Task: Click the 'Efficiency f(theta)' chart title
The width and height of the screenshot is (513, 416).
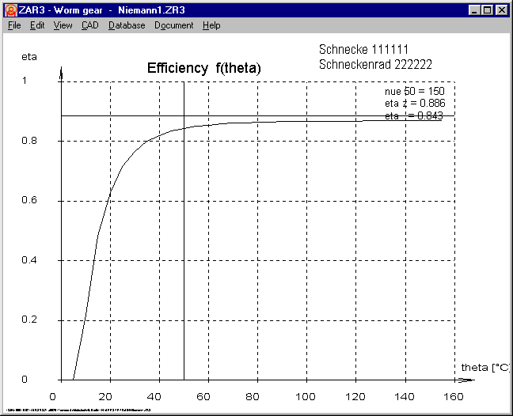Action: point(203,69)
